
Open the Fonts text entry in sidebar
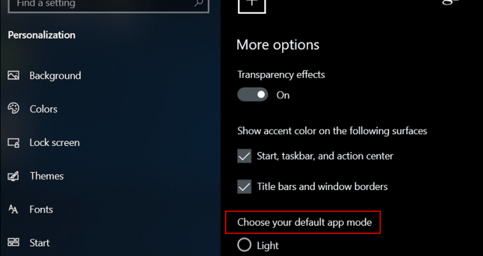pyautogui.click(x=41, y=210)
